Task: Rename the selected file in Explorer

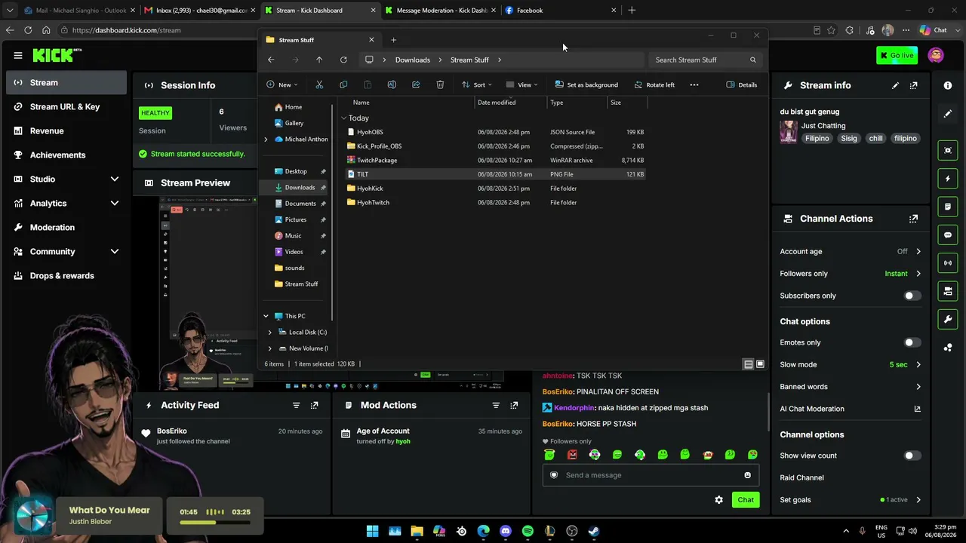Action: 392,84
